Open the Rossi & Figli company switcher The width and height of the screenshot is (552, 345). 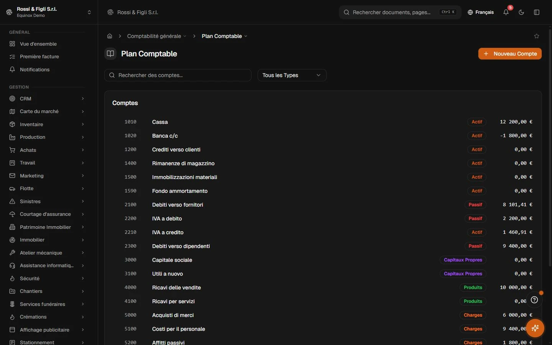coord(49,12)
